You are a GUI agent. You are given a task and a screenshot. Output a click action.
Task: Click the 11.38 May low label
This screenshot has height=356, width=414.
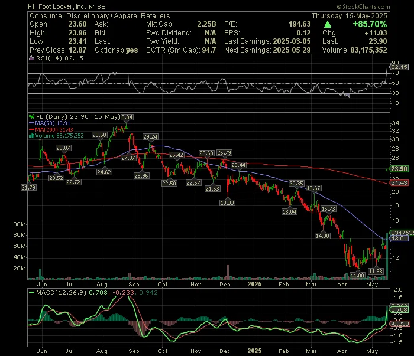click(x=376, y=271)
